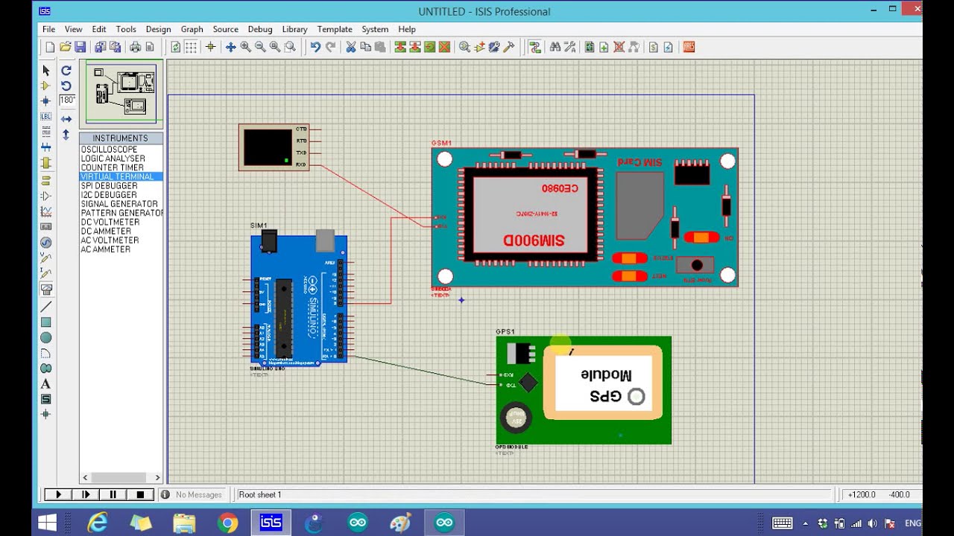
Task: Open a design with folder icon
Action: click(x=65, y=47)
